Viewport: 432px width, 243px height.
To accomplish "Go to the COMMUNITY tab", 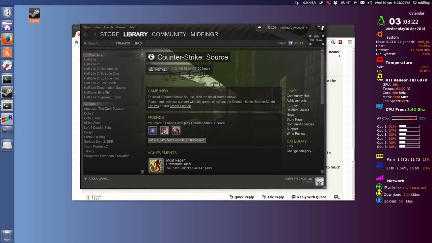I will 169,34.
